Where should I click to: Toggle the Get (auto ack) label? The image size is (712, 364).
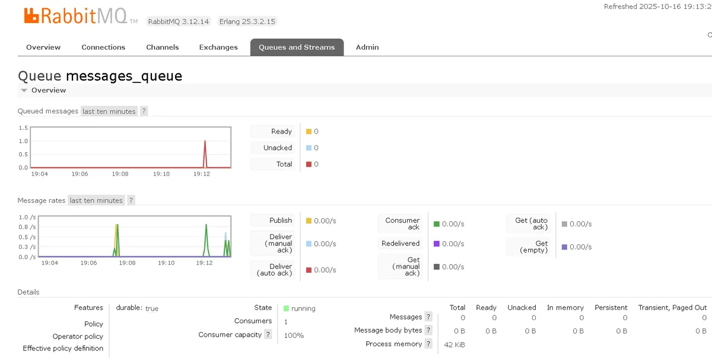(x=528, y=223)
